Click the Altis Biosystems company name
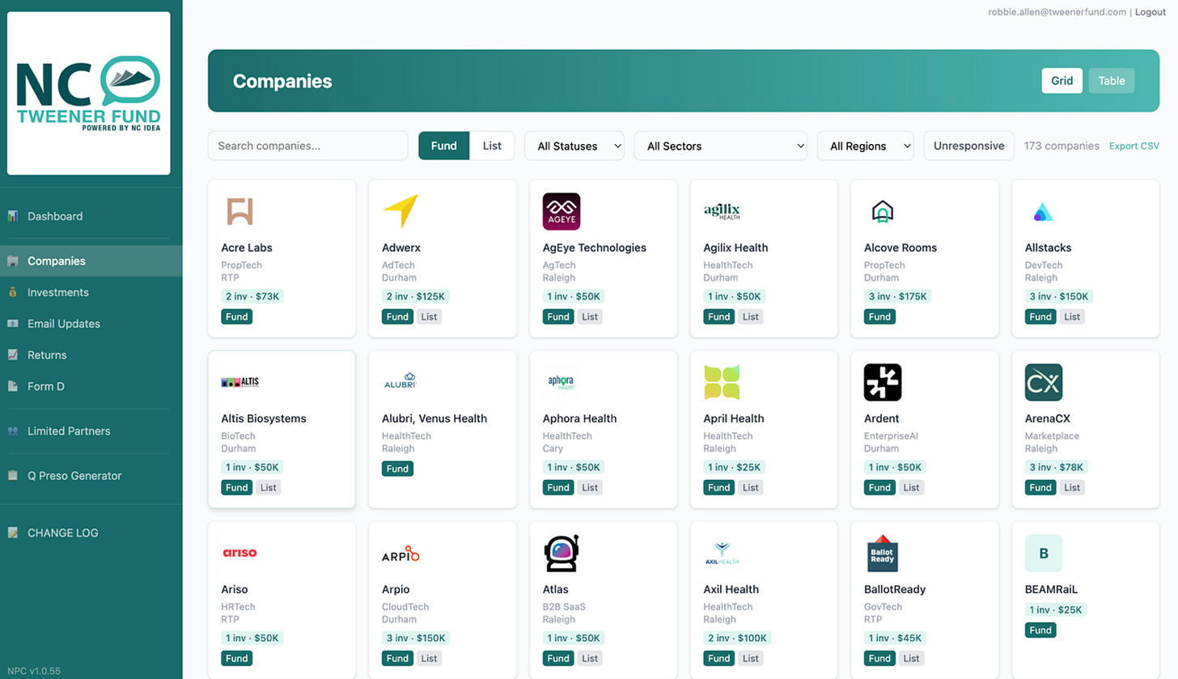 pos(264,418)
